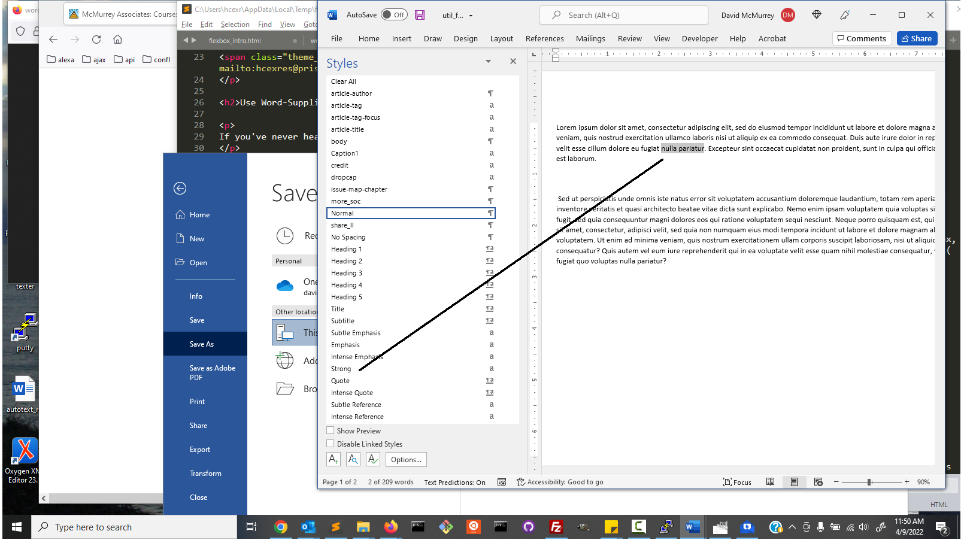Click the 90% zoom level
The height and width of the screenshot is (540, 964).
point(923,482)
